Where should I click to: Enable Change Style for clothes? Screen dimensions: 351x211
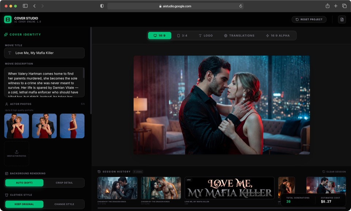(x=64, y=204)
